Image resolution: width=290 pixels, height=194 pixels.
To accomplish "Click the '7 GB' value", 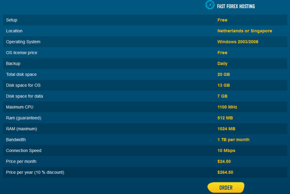I will click(222, 96).
